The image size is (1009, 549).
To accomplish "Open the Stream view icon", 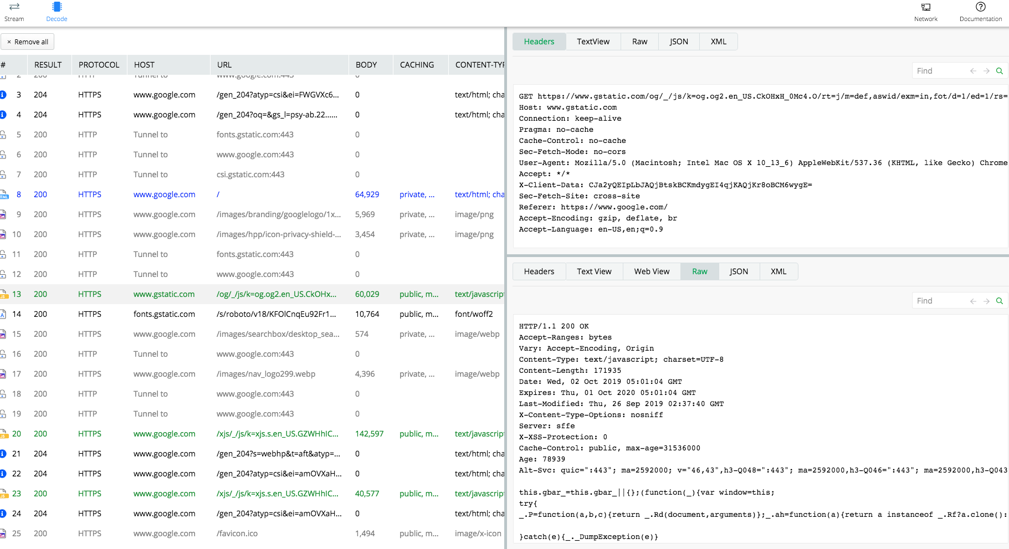I will pos(14,7).
